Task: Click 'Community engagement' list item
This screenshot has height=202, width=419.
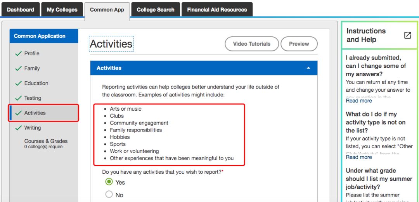Action: point(139,123)
